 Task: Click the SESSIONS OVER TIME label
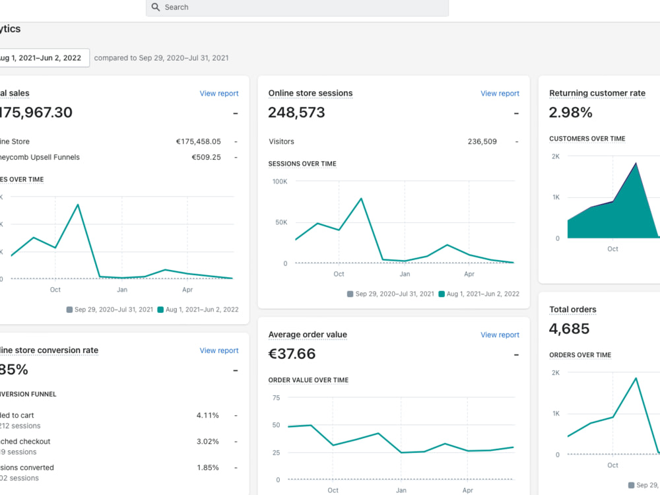point(302,164)
